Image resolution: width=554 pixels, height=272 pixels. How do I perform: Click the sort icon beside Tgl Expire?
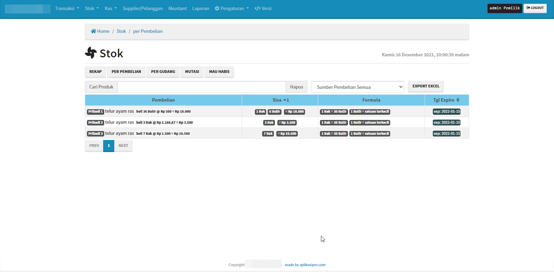pyautogui.click(x=458, y=100)
